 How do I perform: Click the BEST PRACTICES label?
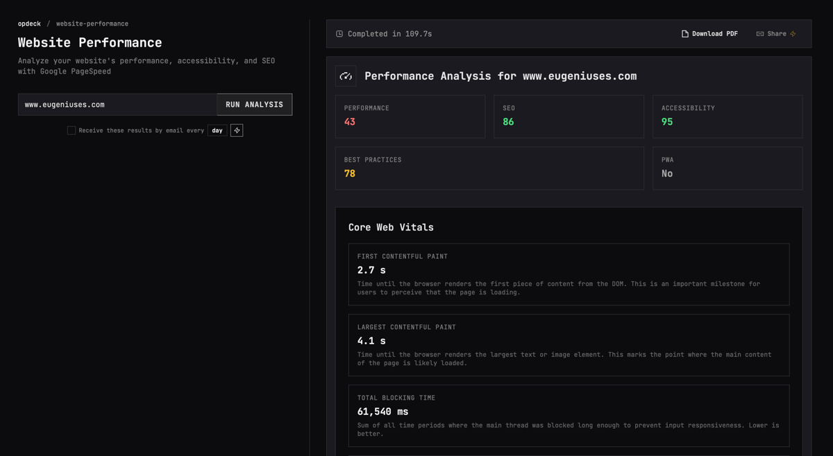[373, 160]
